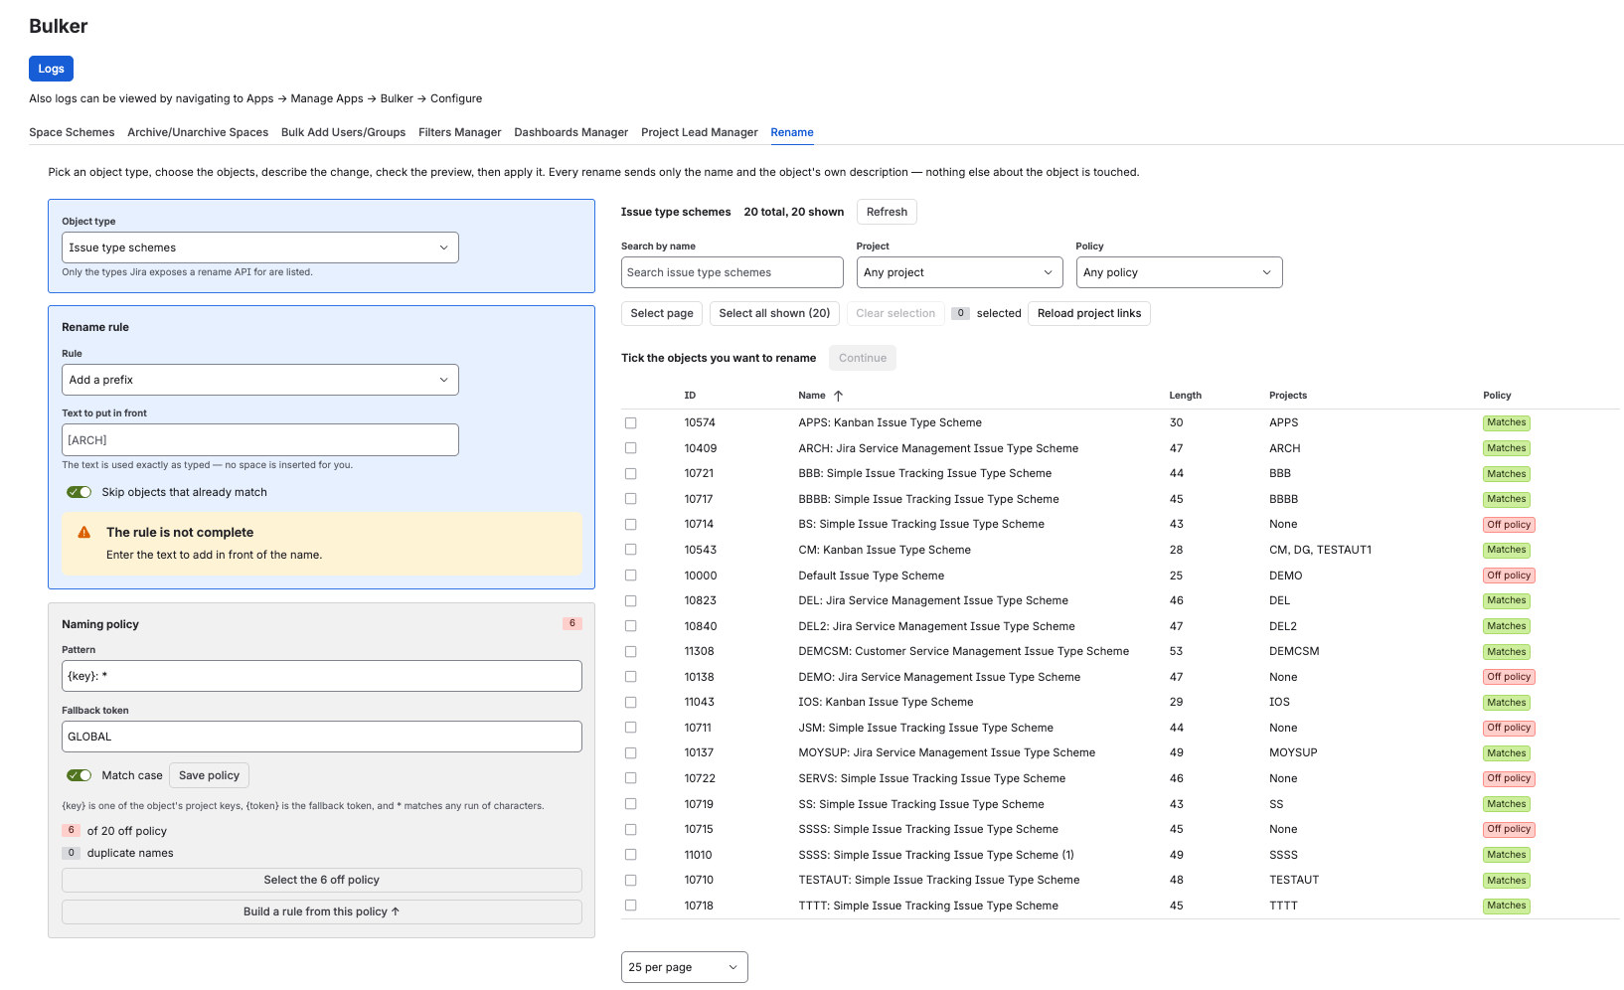
Task: Check the MOYSUP: Jira Service Management row
Action: [x=630, y=753]
